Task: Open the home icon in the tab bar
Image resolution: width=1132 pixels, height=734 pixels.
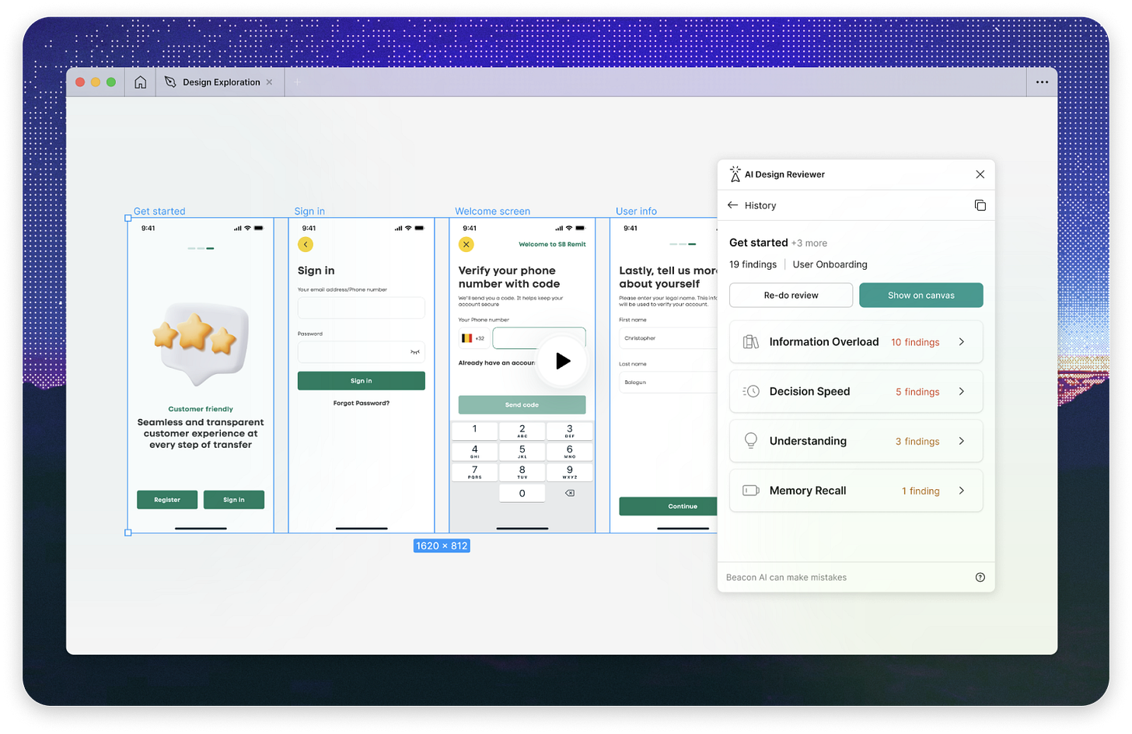Action: pyautogui.click(x=140, y=82)
